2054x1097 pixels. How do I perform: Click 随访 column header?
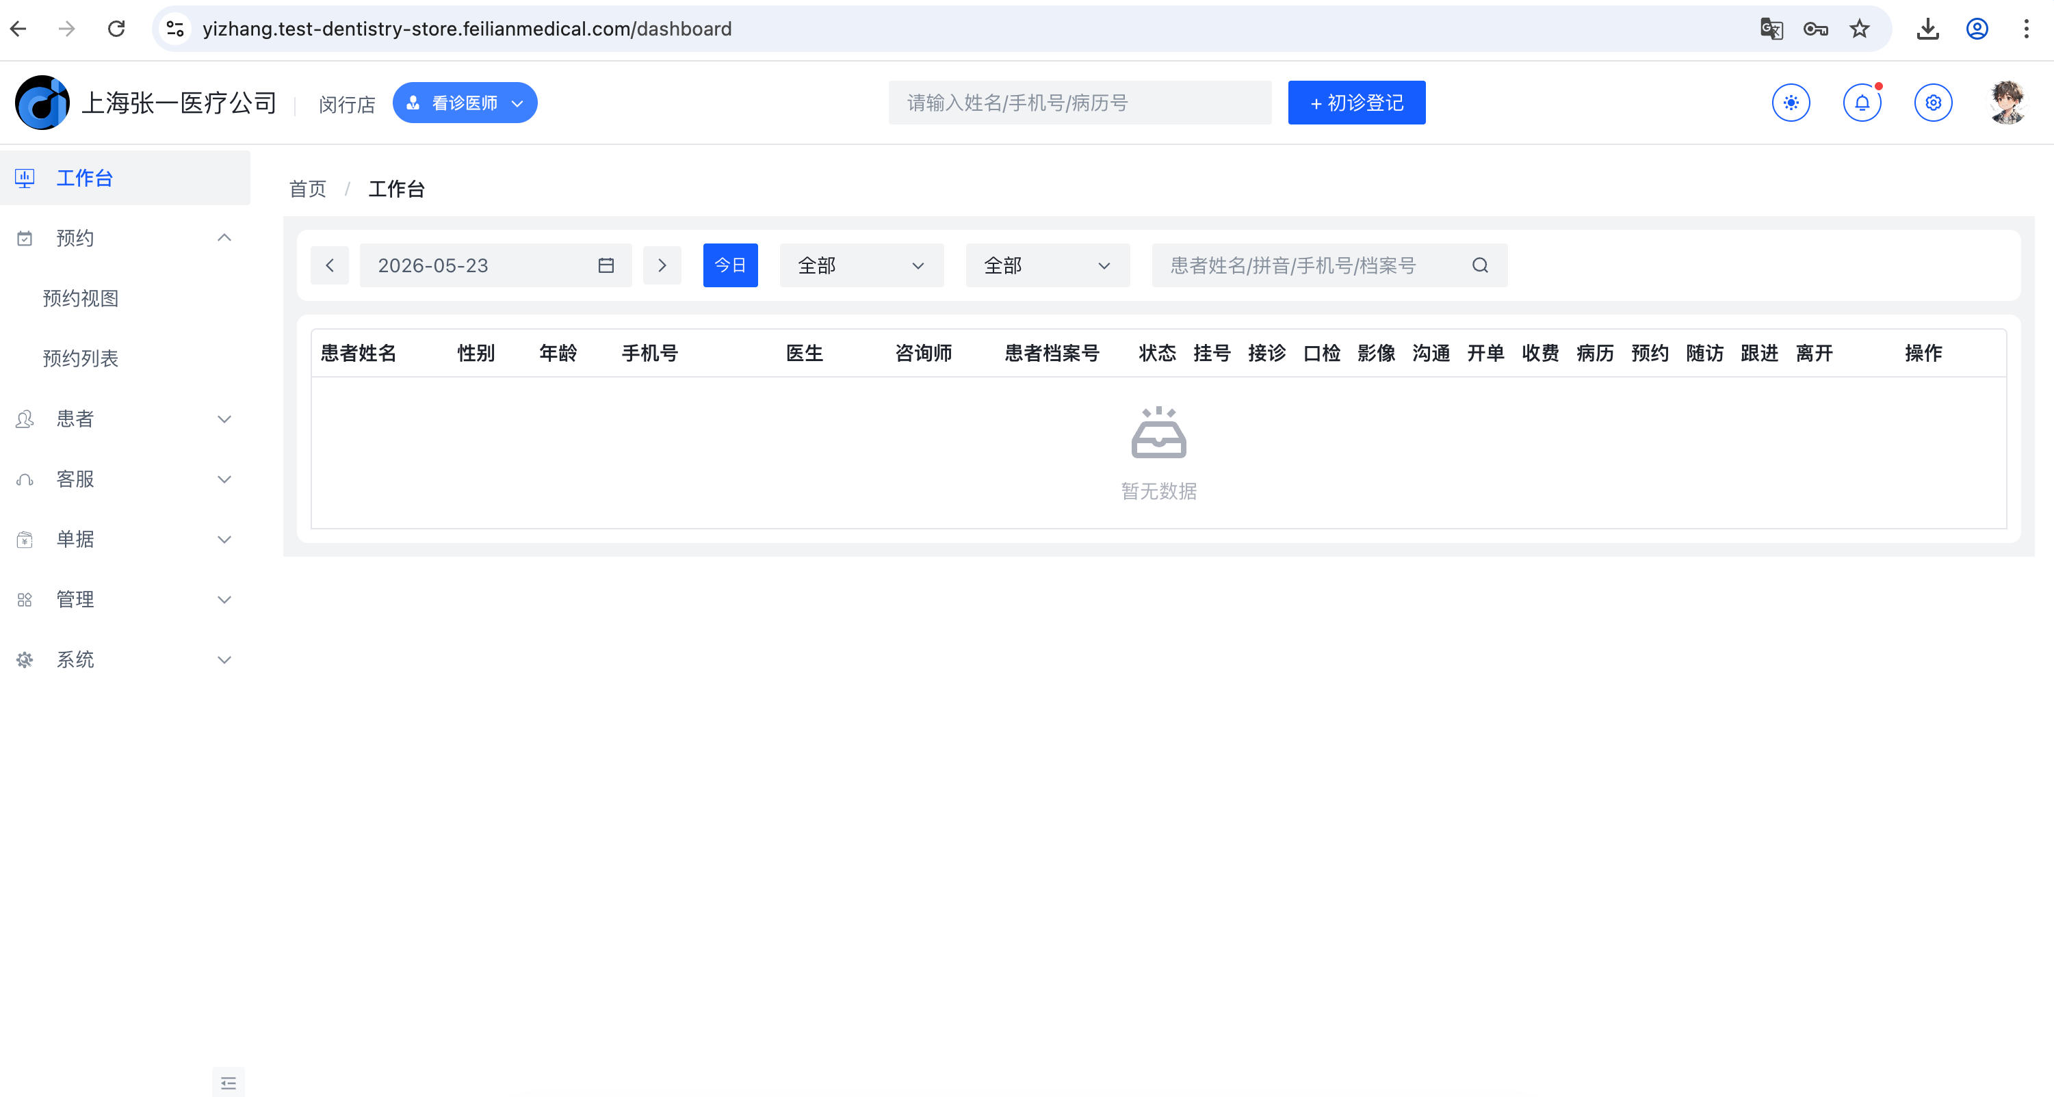(x=1705, y=353)
